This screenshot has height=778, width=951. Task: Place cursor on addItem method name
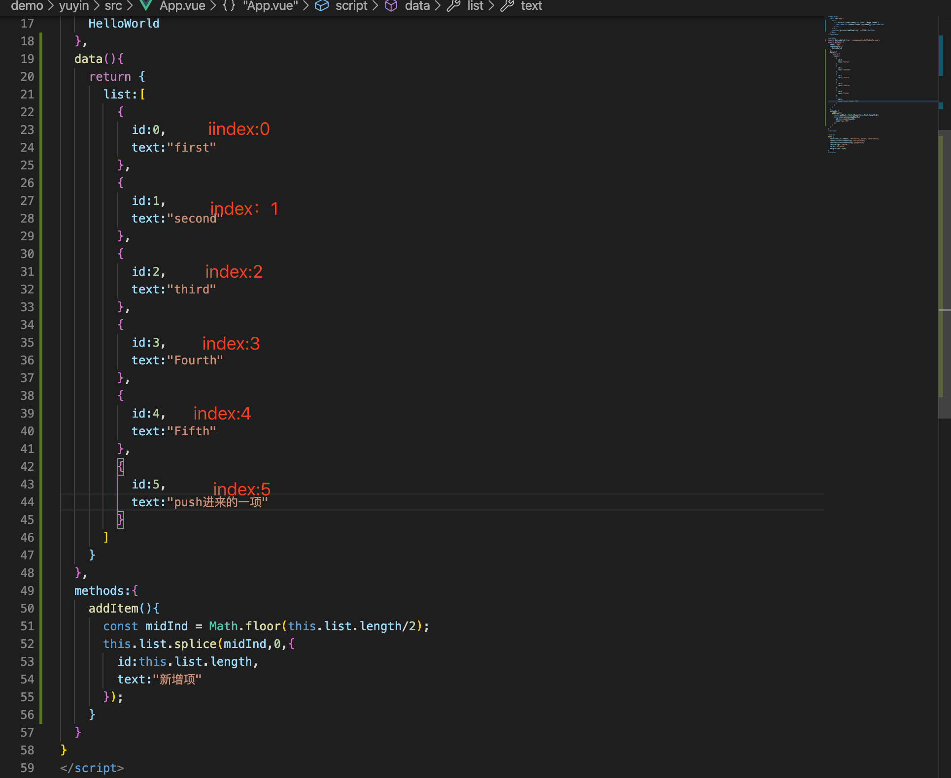click(x=113, y=609)
